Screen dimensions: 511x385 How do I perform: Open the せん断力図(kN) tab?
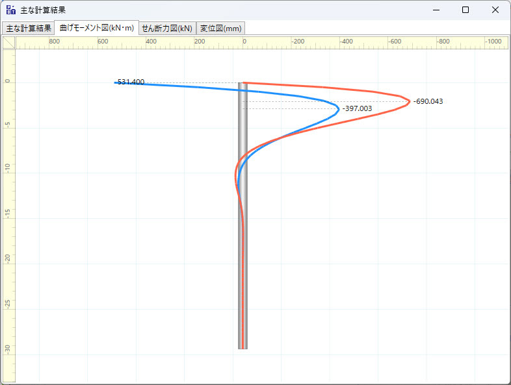(167, 28)
